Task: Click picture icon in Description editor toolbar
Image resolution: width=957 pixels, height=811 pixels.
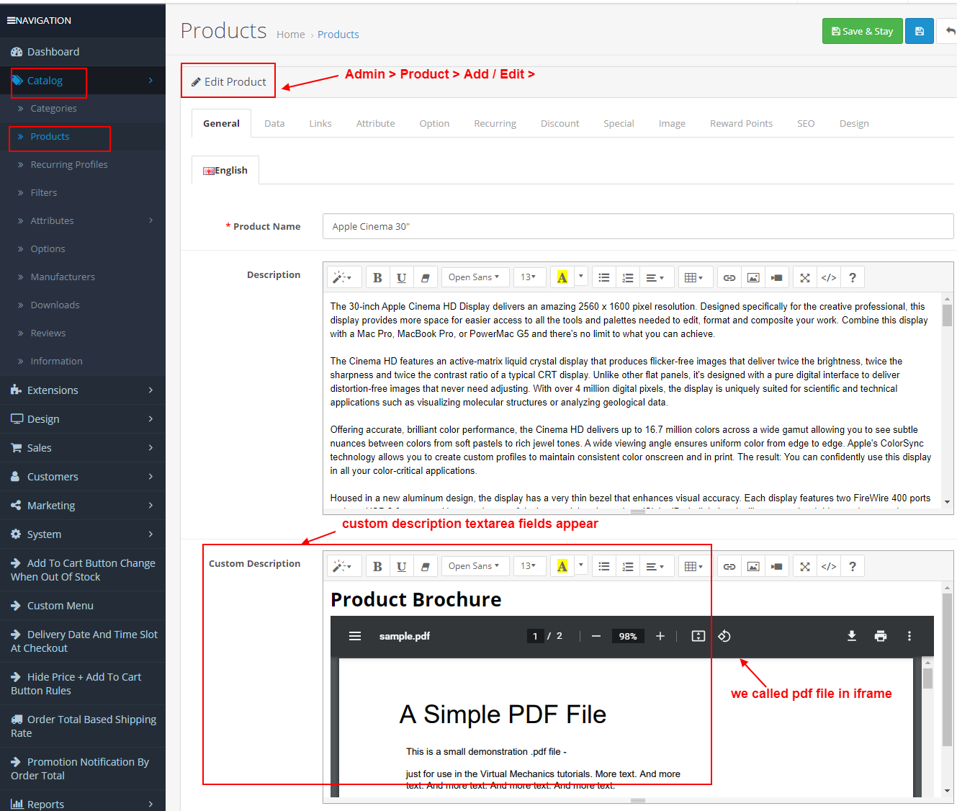Action: pos(753,278)
